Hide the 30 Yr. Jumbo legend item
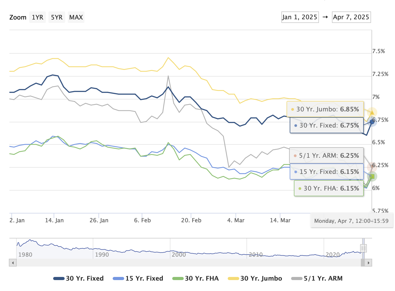Viewport: 395px width, 291px height. point(255,279)
